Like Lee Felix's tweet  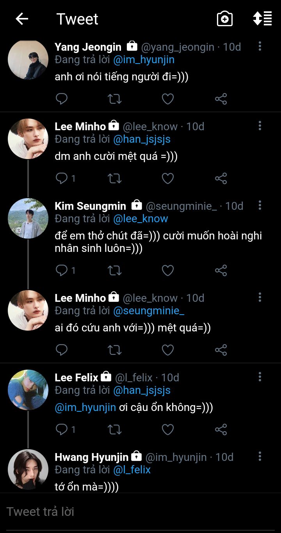tap(168, 430)
